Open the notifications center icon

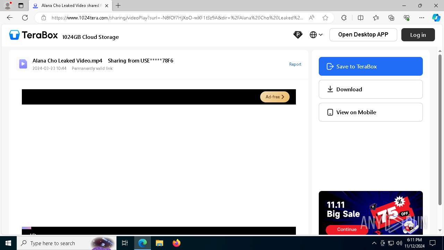point(433,243)
